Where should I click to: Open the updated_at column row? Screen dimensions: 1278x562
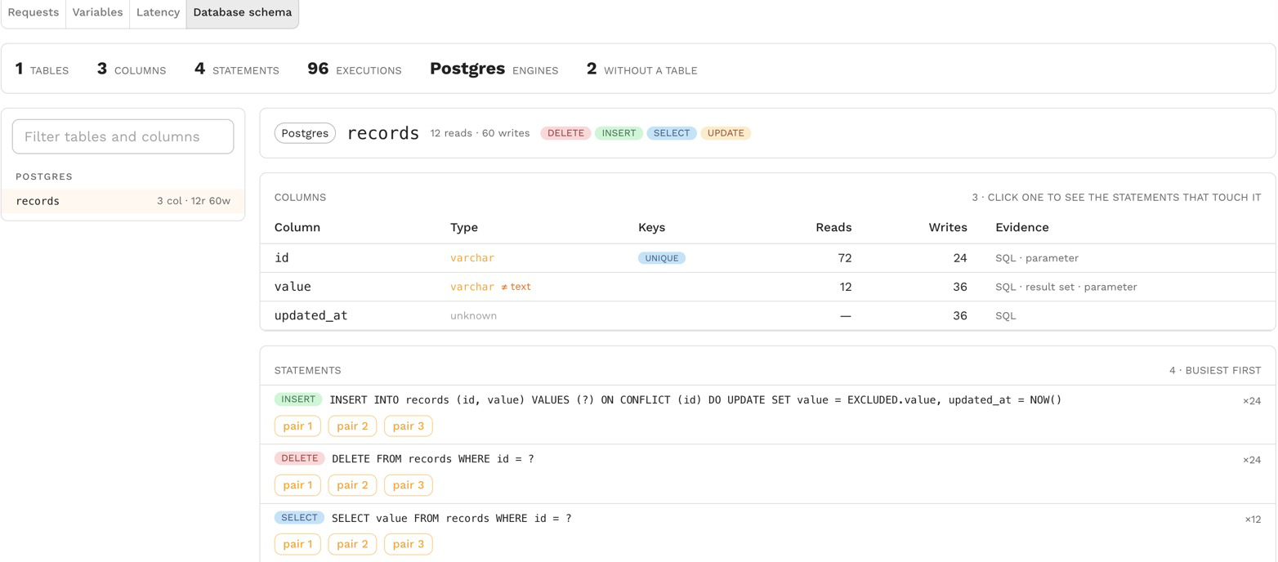pyautogui.click(x=767, y=315)
